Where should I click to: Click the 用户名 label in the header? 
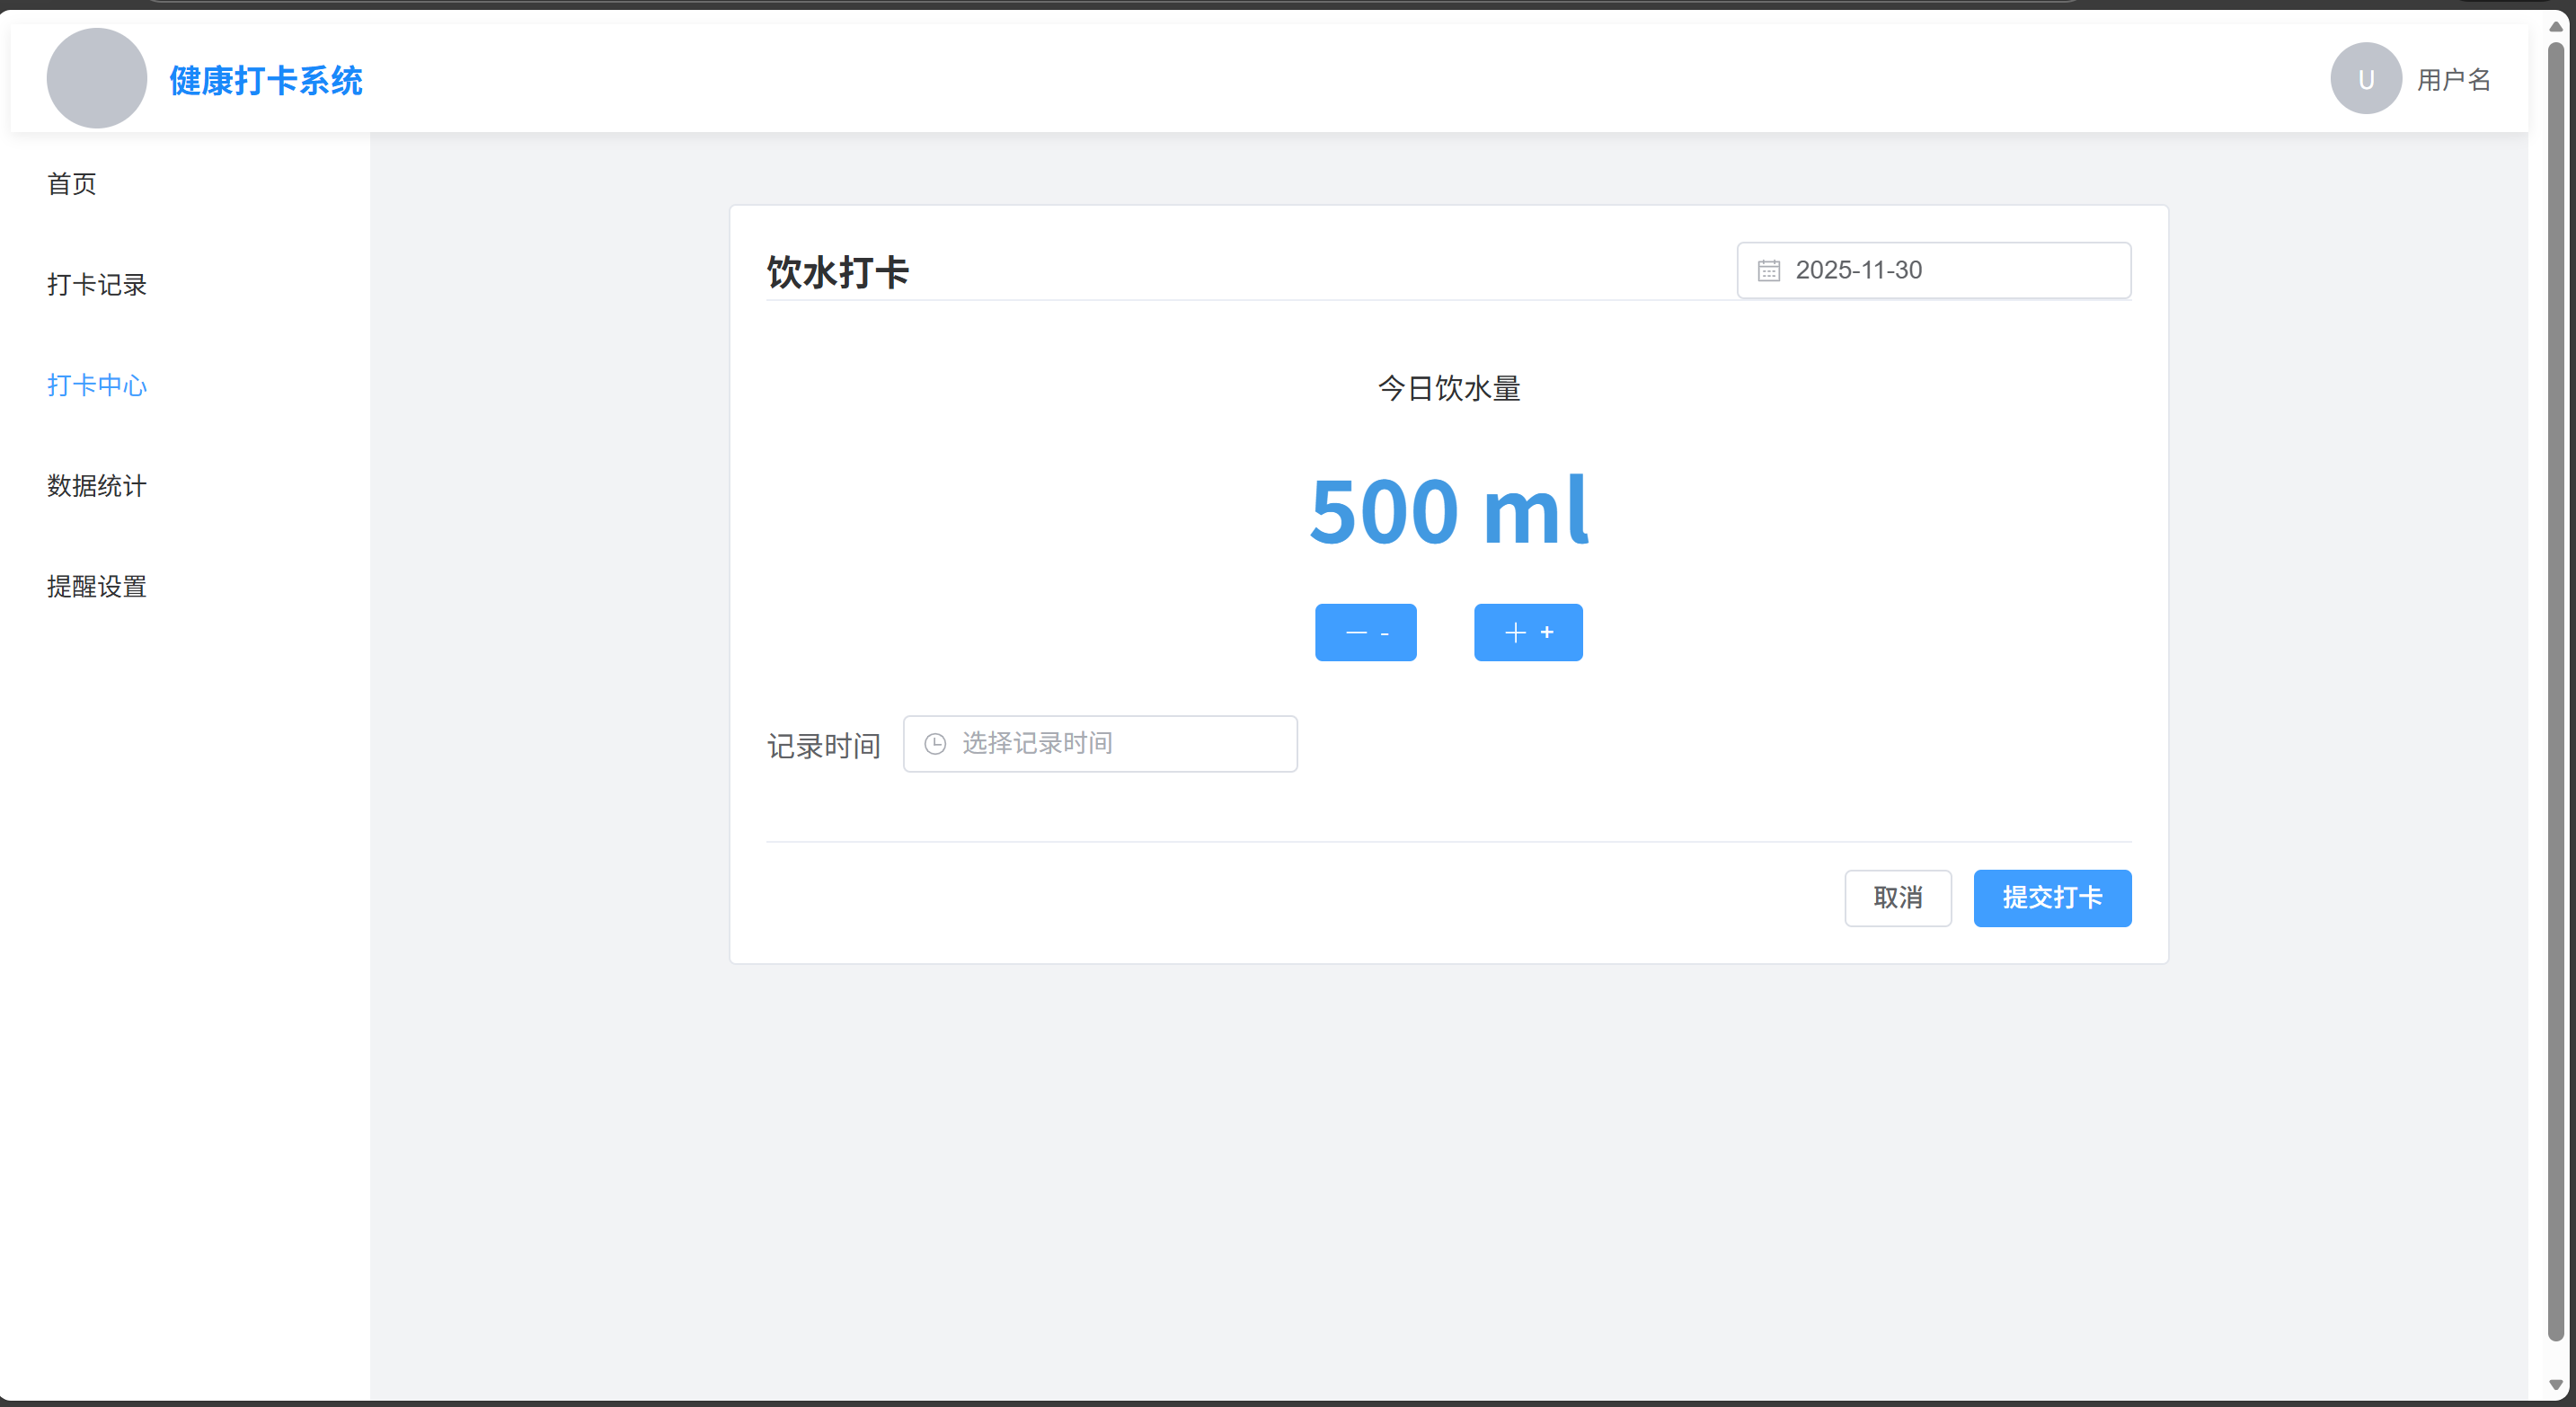point(2453,80)
